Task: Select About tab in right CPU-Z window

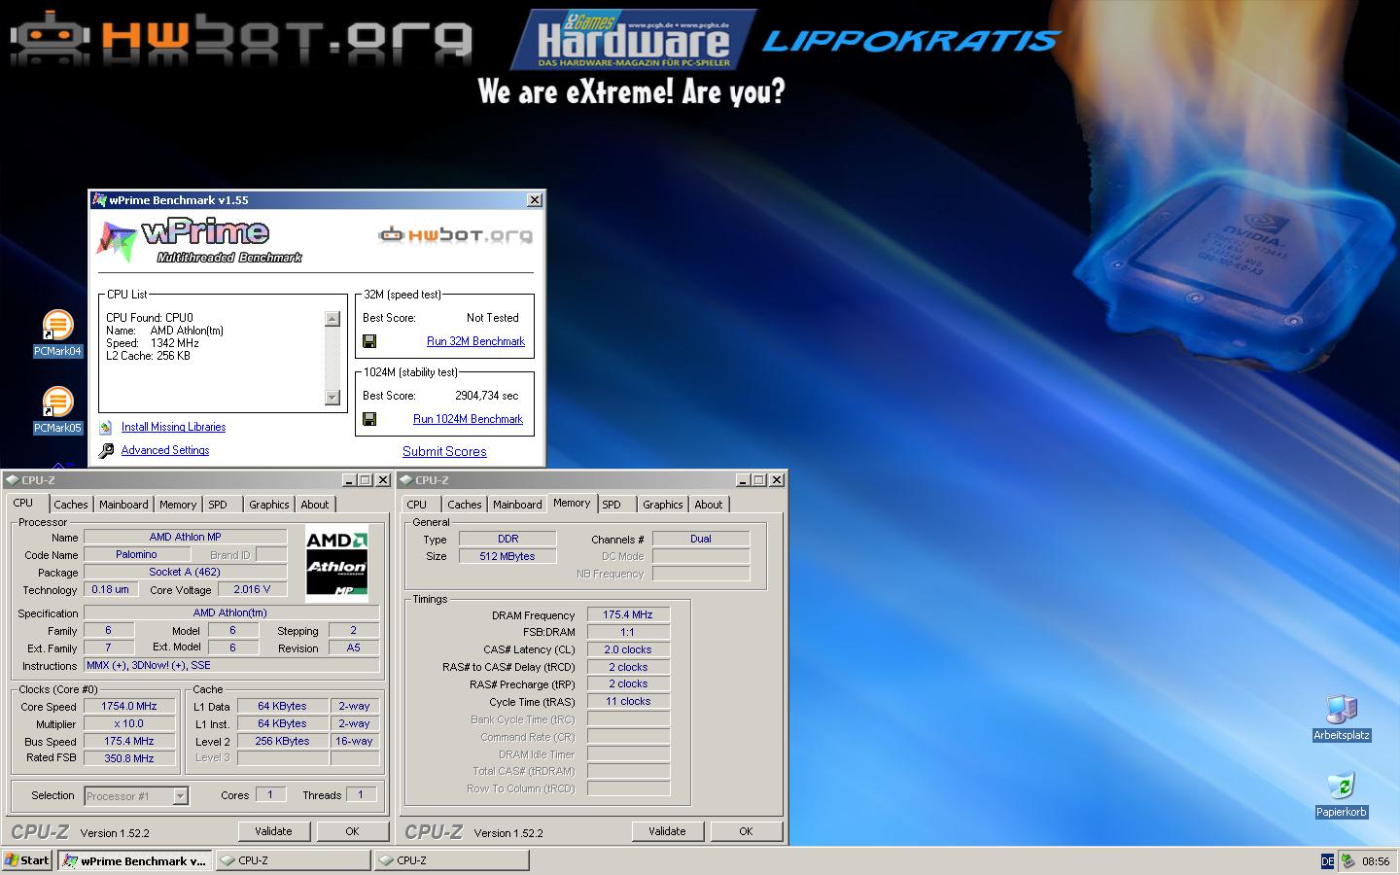Action: coord(708,505)
